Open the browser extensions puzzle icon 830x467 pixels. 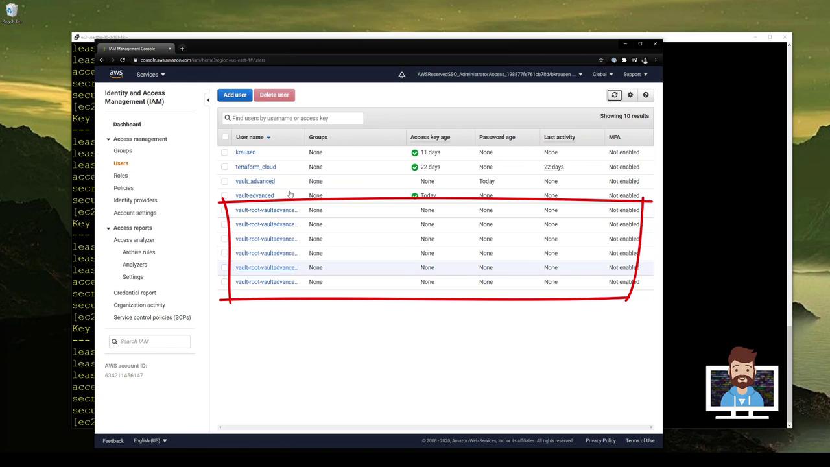pyautogui.click(x=624, y=60)
